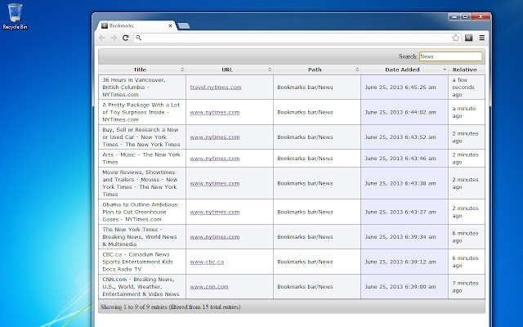Open the Chrome menu (three-line icon)
523x327 pixels.
[x=482, y=38]
